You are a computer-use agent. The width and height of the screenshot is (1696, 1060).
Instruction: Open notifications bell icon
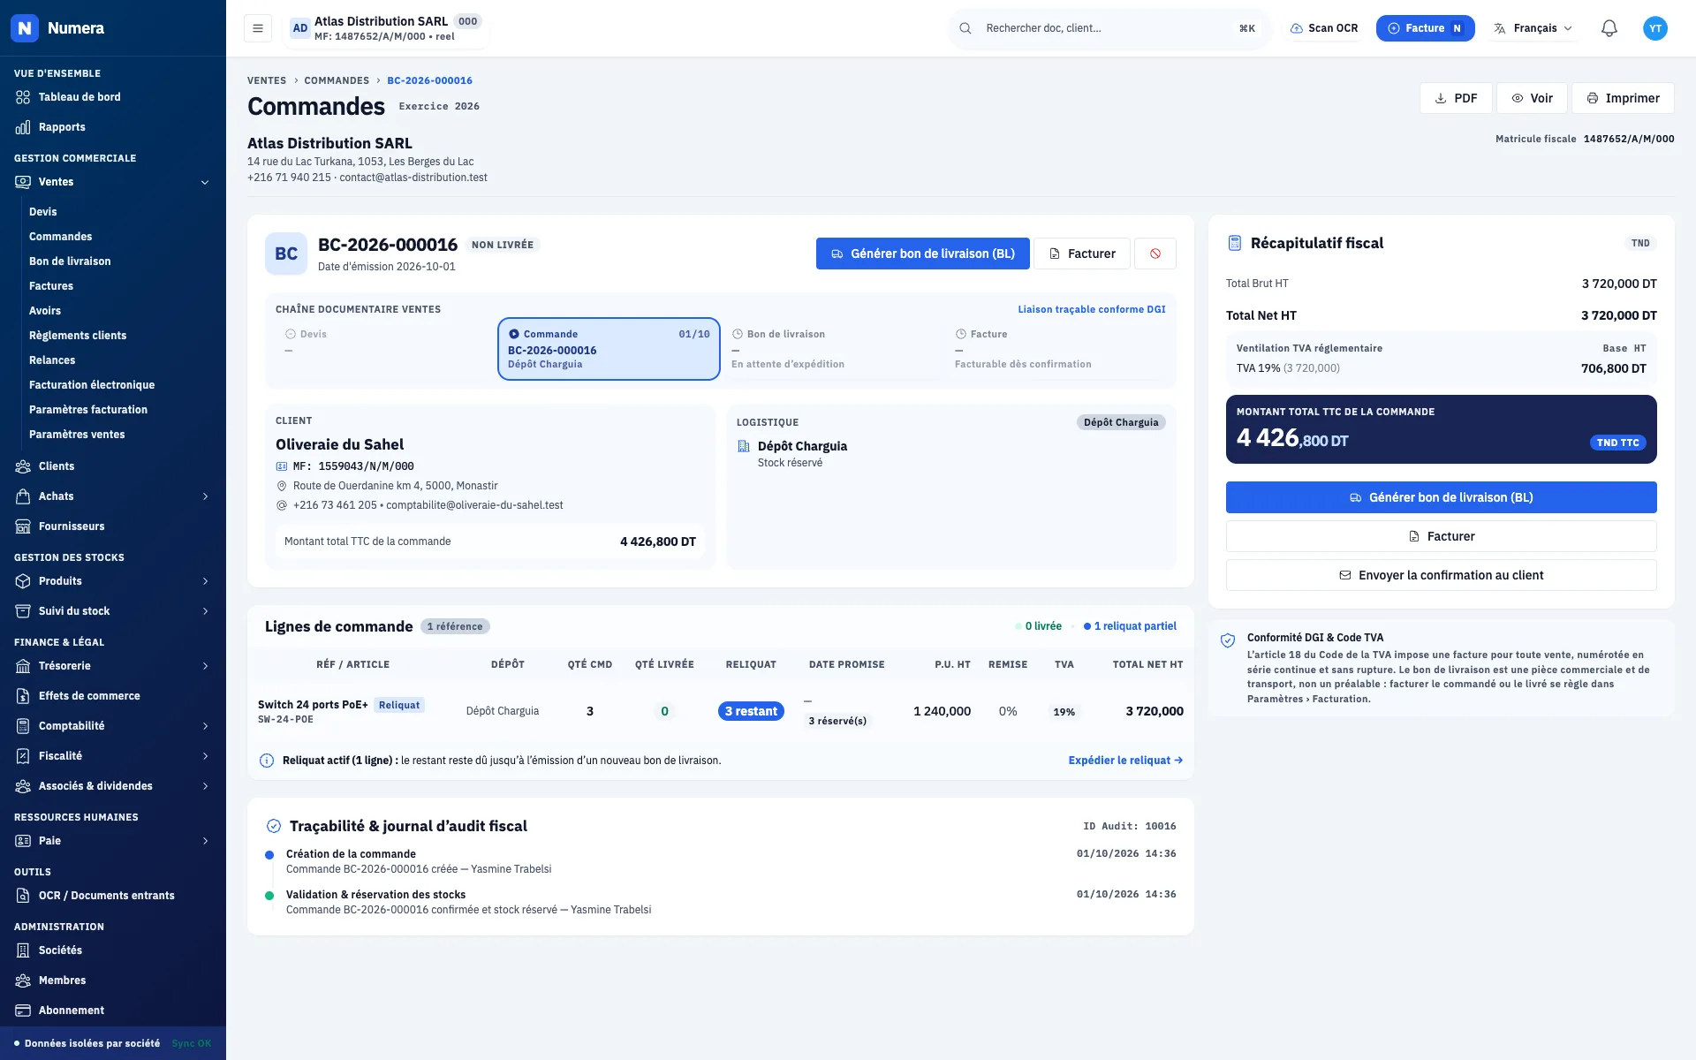1609,28
